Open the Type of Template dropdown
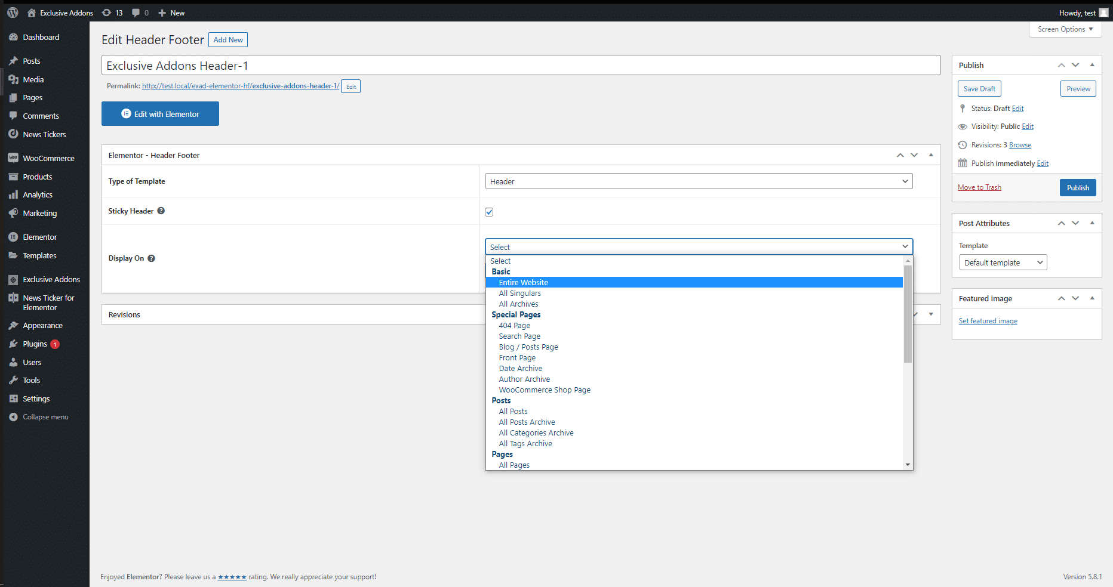 (x=699, y=181)
